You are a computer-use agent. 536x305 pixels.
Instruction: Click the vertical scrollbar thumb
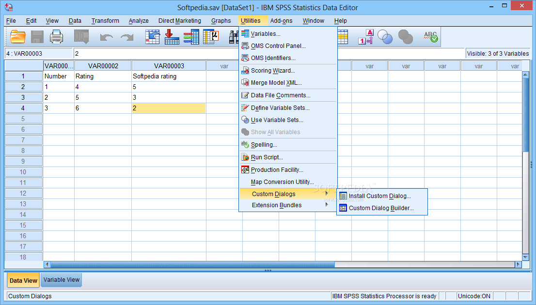(526, 114)
